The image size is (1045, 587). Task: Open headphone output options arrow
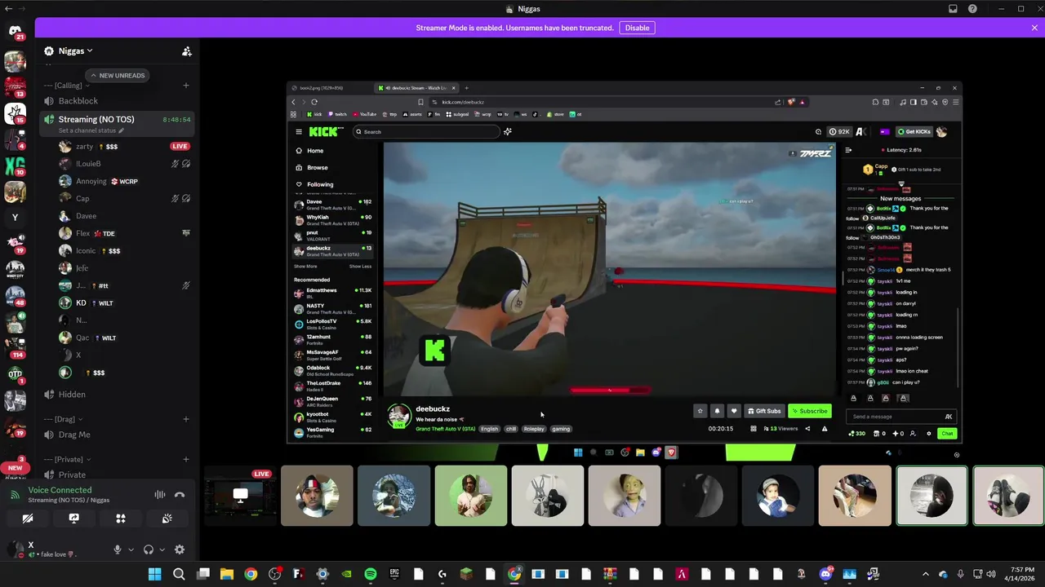coord(162,549)
